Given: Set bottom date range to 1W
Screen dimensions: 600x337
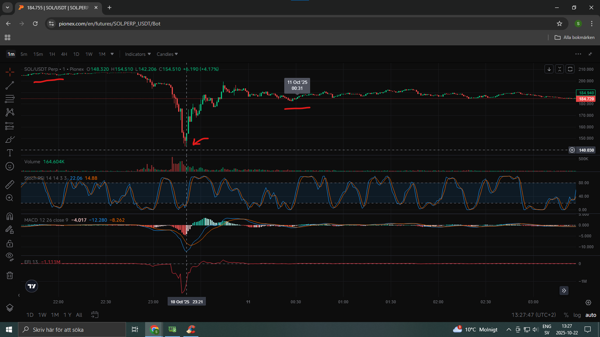Looking at the screenshot, I should pyautogui.click(x=42, y=315).
